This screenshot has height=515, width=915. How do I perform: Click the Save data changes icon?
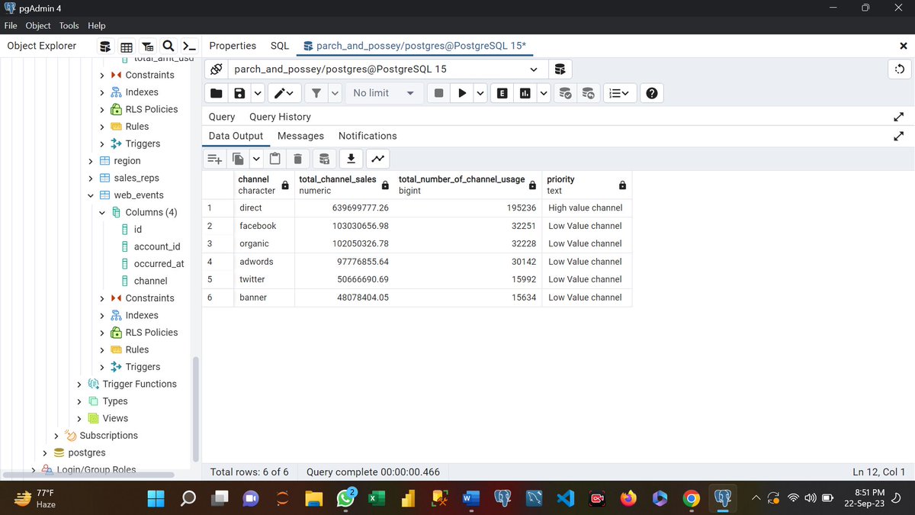[x=324, y=159]
